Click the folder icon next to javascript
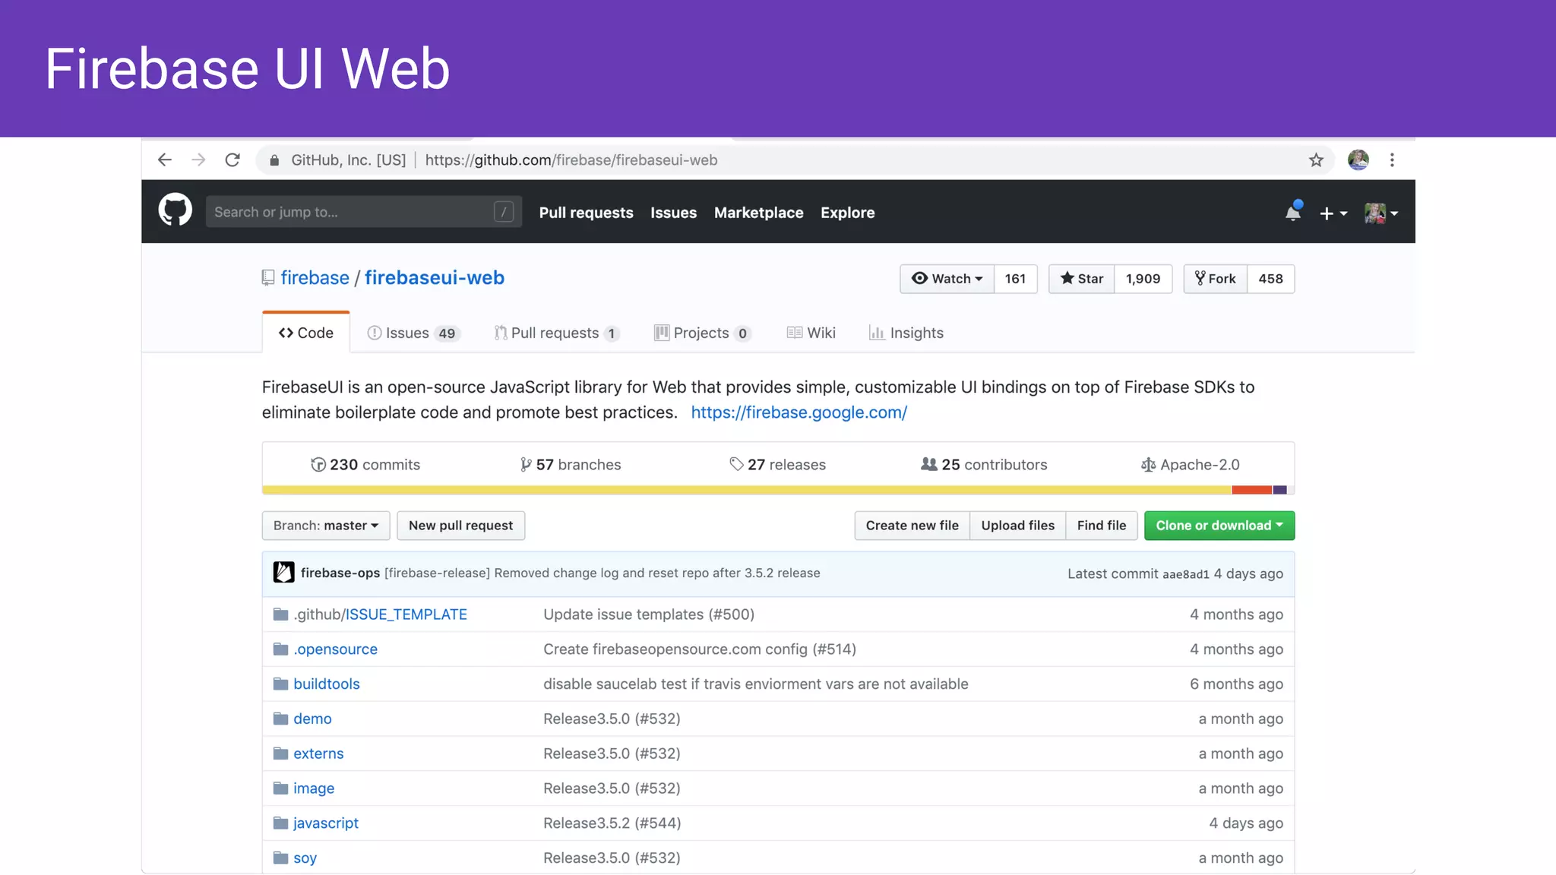This screenshot has width=1556, height=875. [x=280, y=823]
